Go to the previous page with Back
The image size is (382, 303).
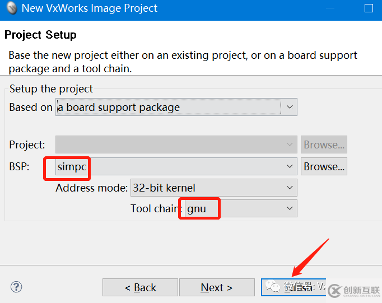[141, 287]
